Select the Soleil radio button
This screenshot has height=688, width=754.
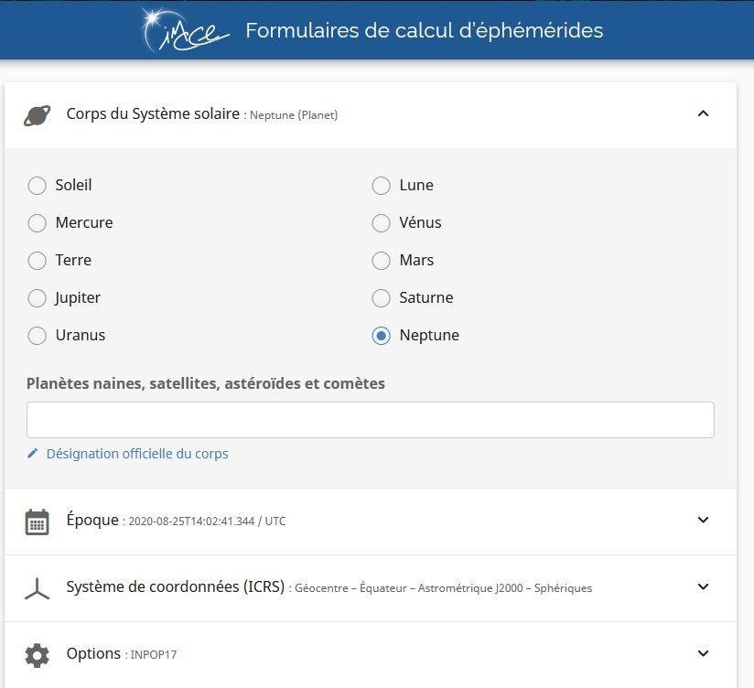(37, 186)
